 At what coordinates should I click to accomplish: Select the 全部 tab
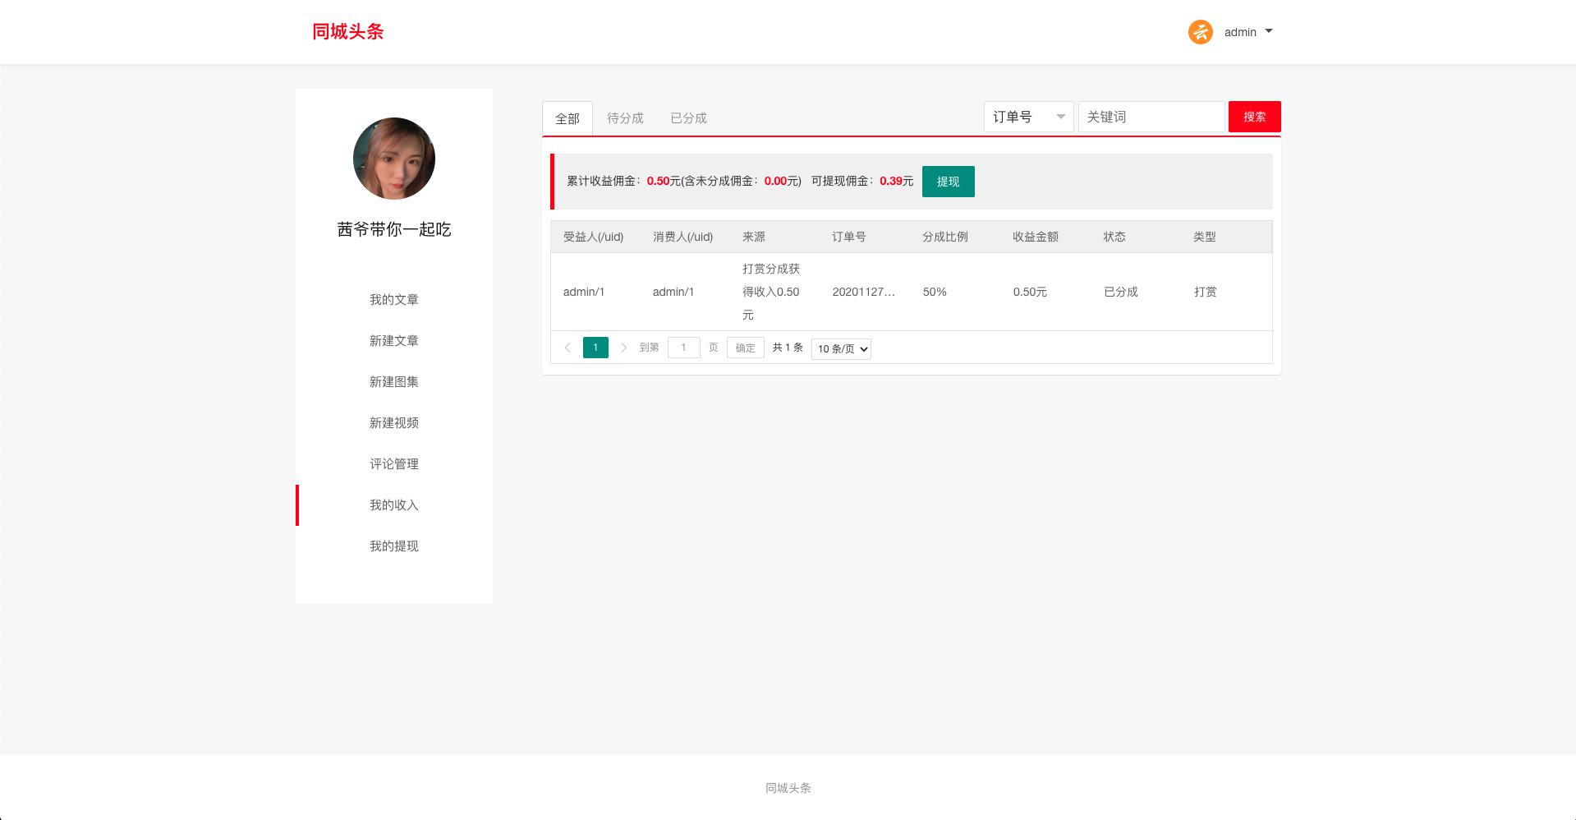567,118
